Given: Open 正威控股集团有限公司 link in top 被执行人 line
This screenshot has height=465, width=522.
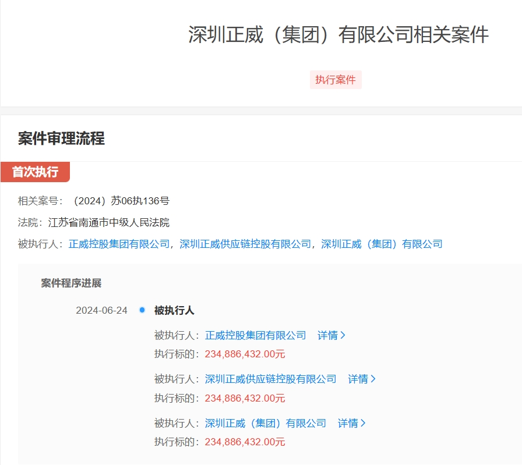Looking at the screenshot, I should point(119,244).
